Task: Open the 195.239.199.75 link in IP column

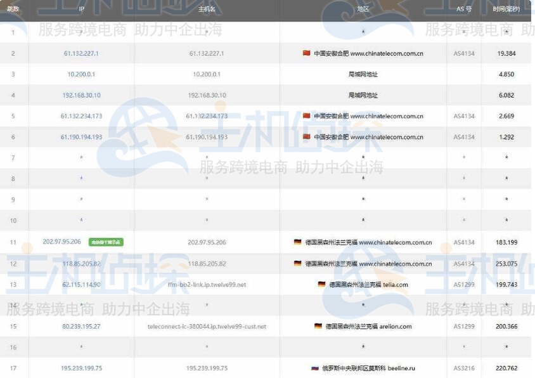Action: click(x=81, y=368)
